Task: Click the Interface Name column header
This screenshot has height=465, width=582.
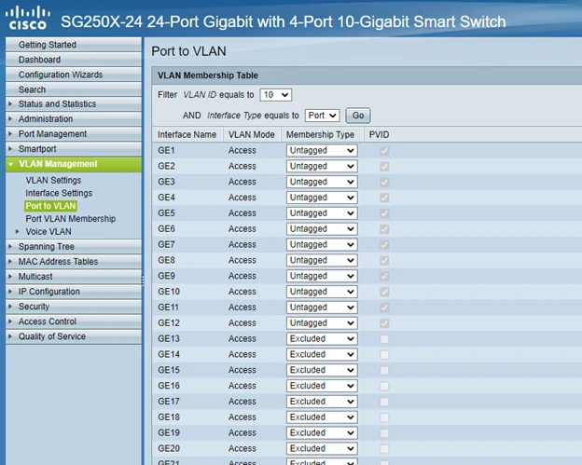Action: (x=187, y=134)
